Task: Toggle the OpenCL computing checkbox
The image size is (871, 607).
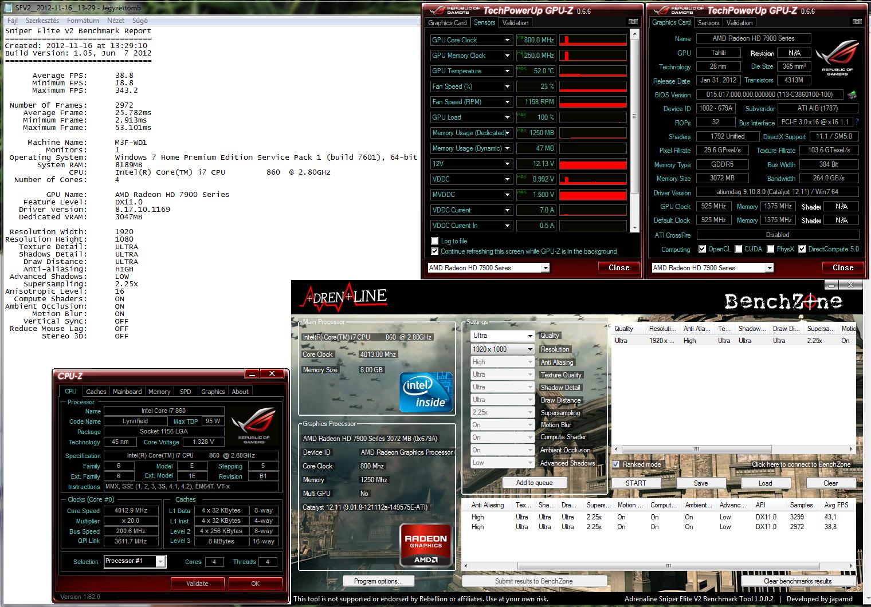Action: pos(703,249)
